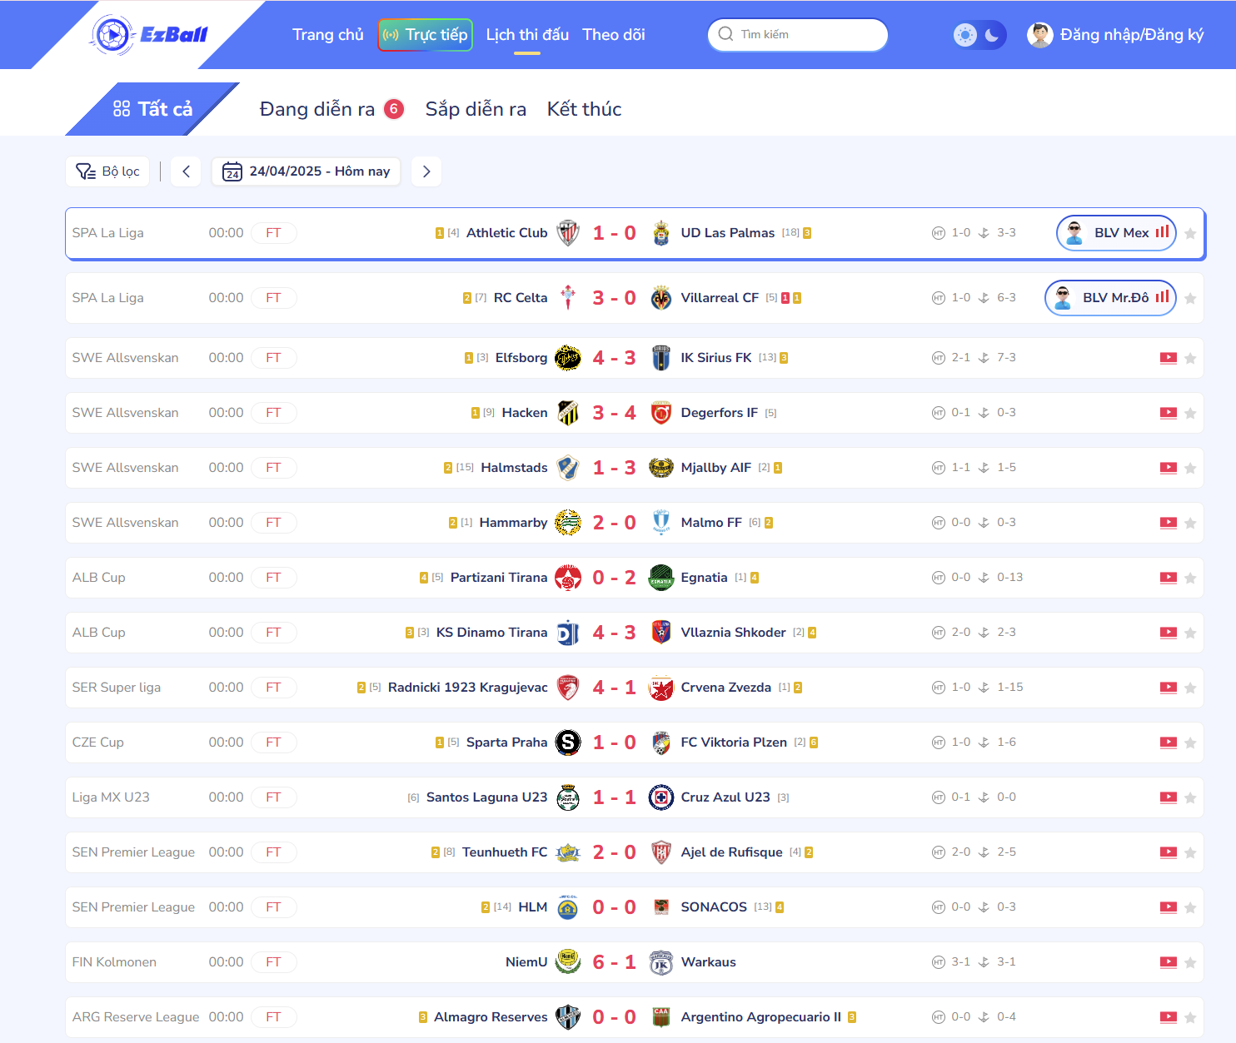Image resolution: width=1236 pixels, height=1043 pixels.
Task: Select the Đang diễn ra tab
Action: [x=331, y=109]
